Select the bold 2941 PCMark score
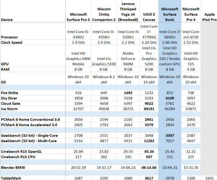 (149, 119)
